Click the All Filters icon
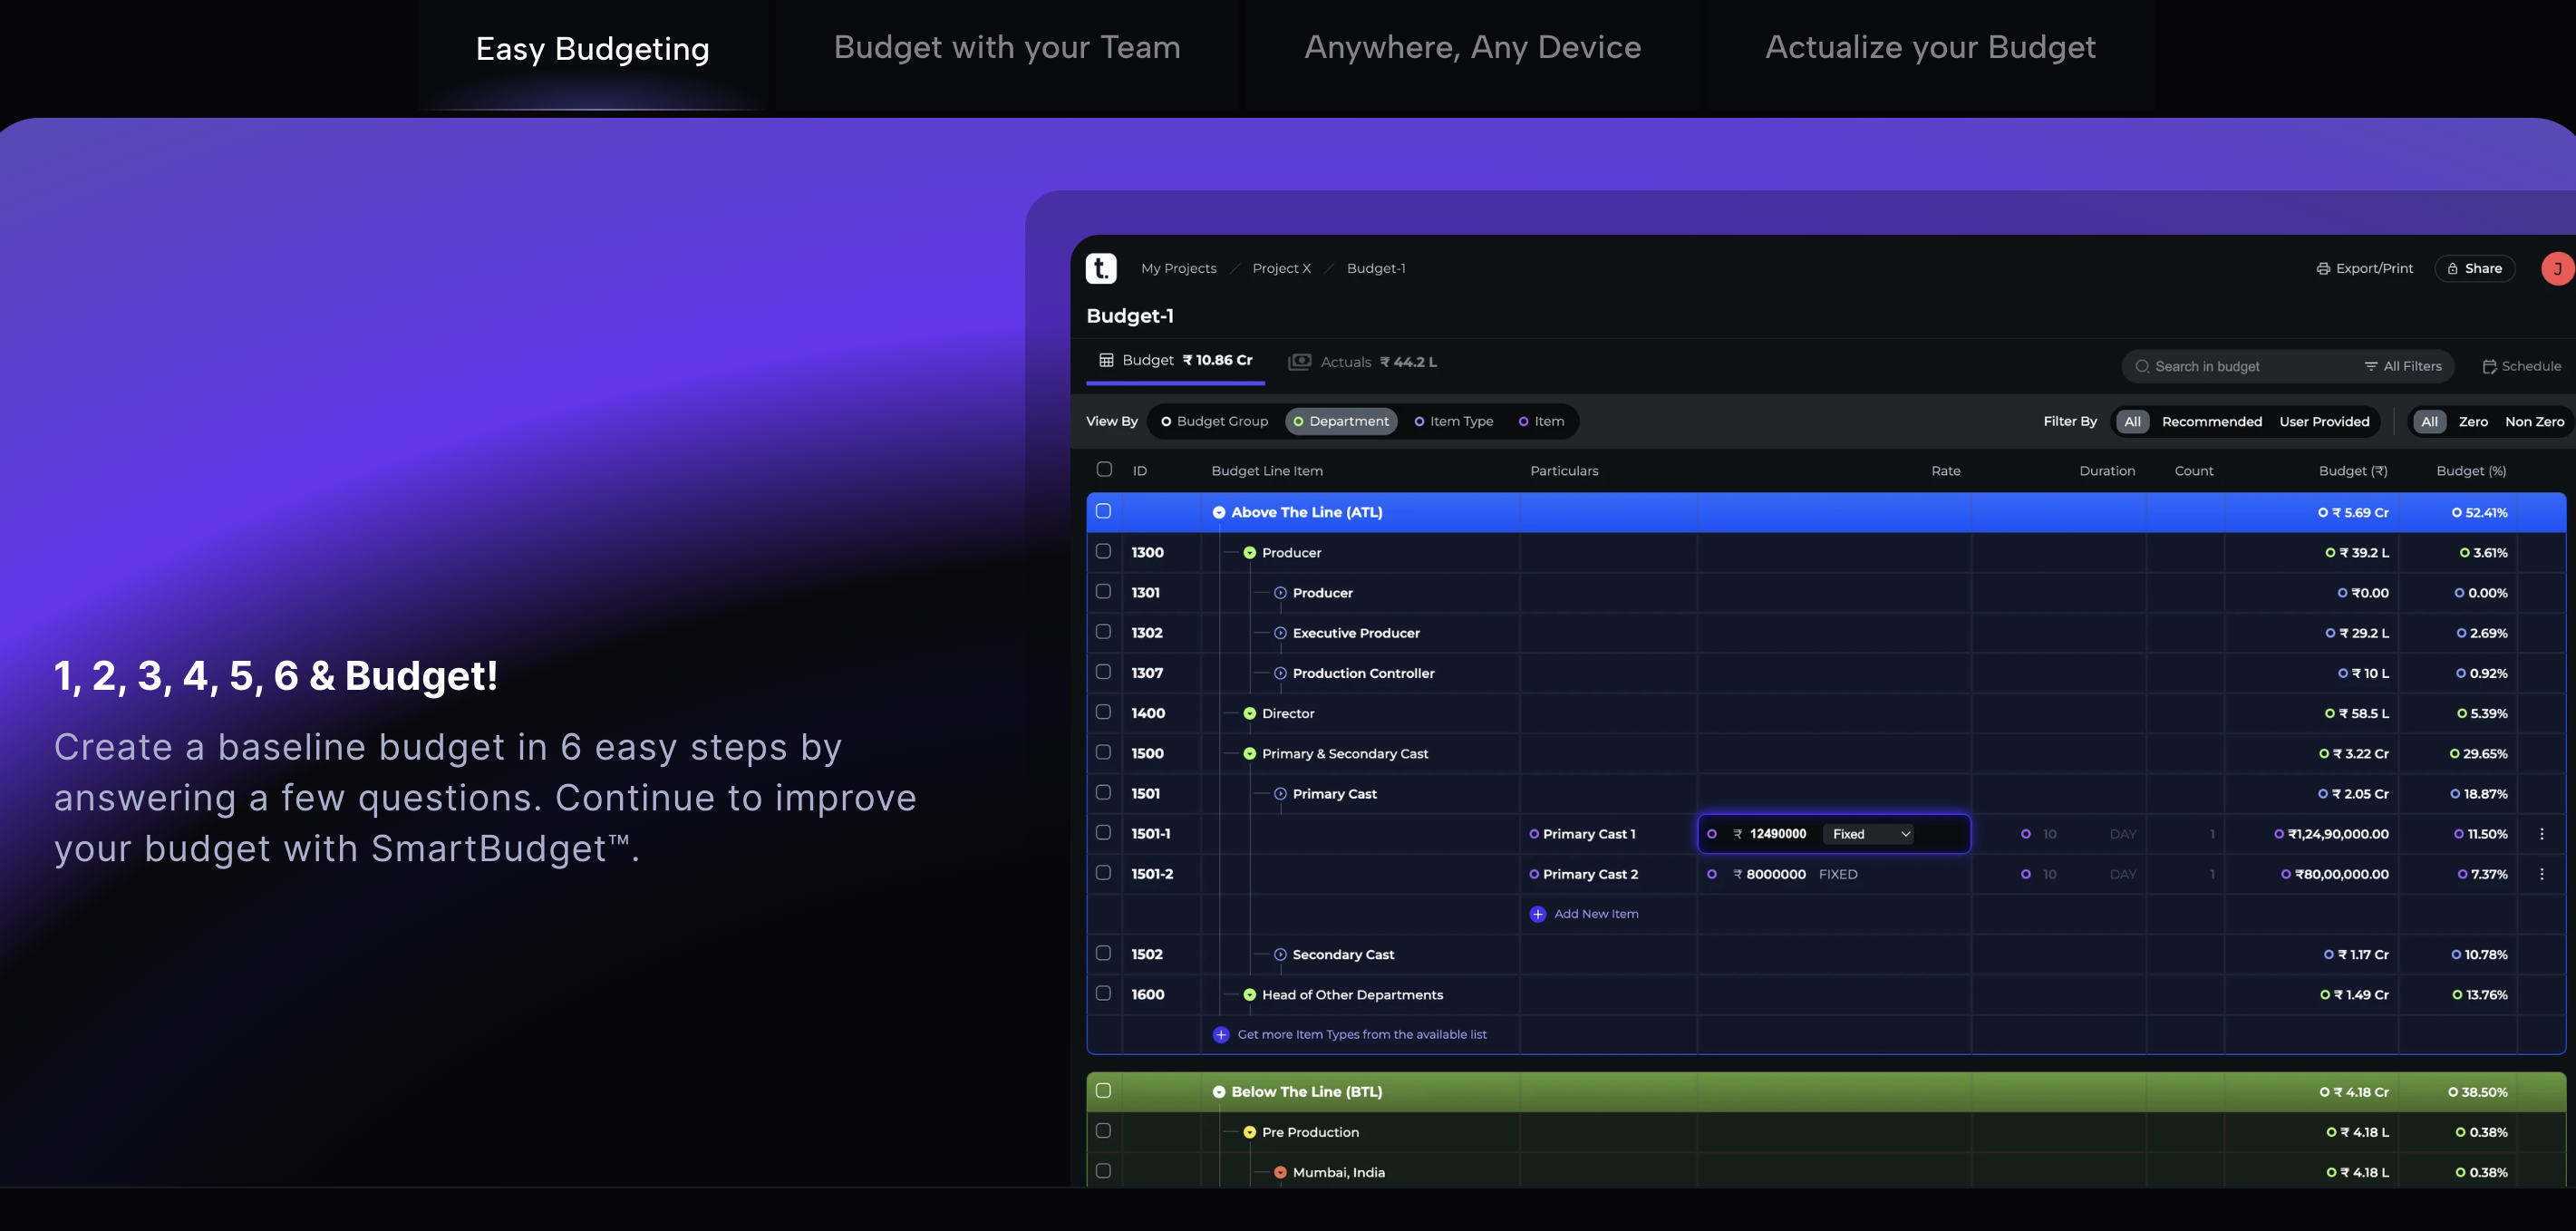Image resolution: width=2576 pixels, height=1231 pixels. 2371,367
